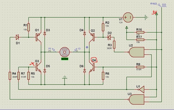The image size is (174, 110).
Task: Click the 5V power terminal arrow
Action: 156,14
